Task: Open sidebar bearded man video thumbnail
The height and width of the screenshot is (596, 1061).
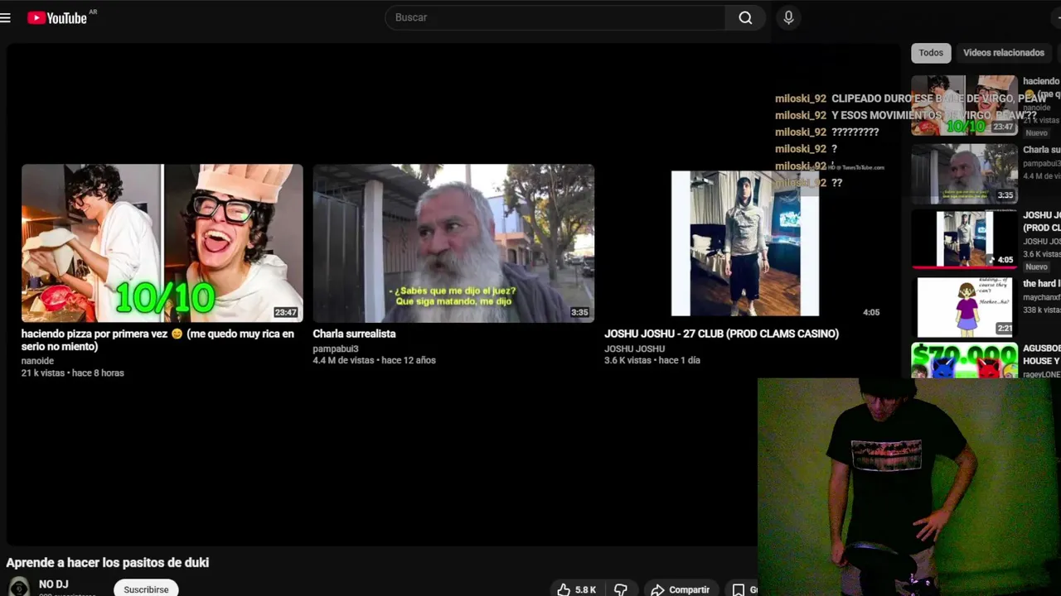Action: tap(964, 174)
